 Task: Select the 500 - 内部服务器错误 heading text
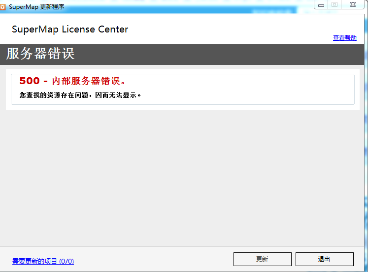coord(73,81)
